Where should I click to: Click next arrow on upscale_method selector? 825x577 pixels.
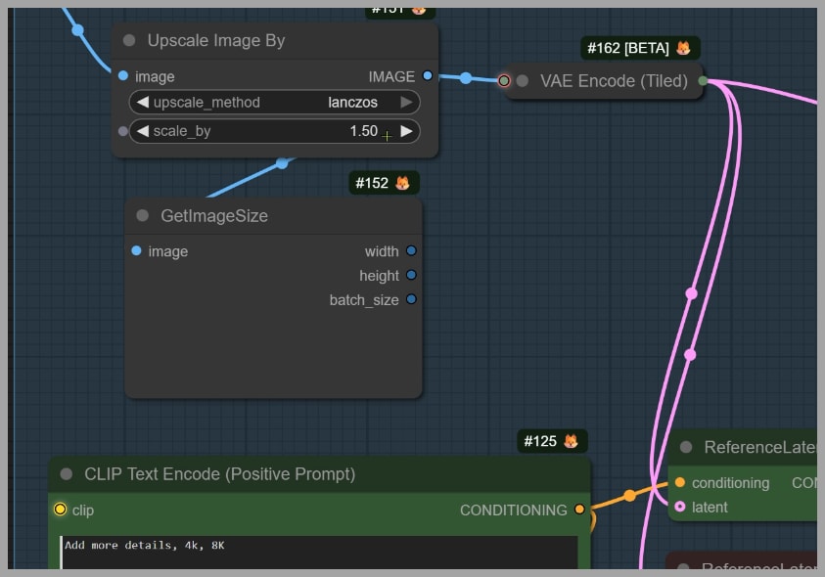(x=406, y=103)
